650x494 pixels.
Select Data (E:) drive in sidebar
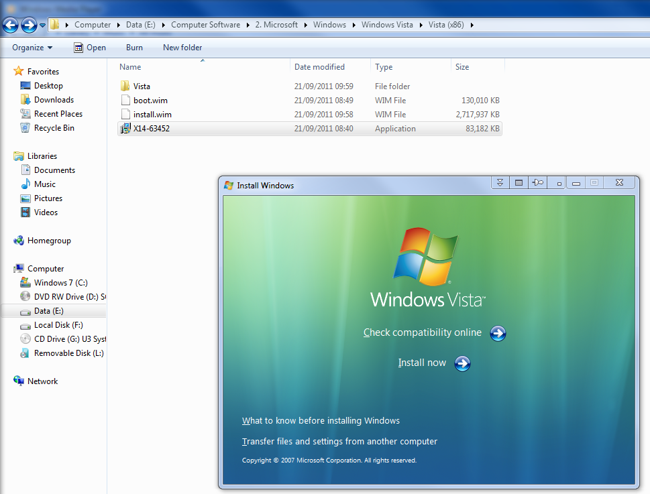pyautogui.click(x=49, y=311)
